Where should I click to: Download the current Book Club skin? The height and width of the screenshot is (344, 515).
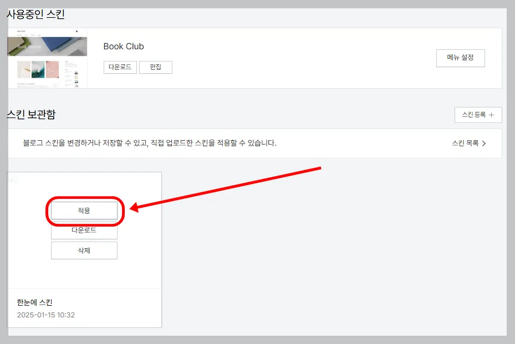120,67
